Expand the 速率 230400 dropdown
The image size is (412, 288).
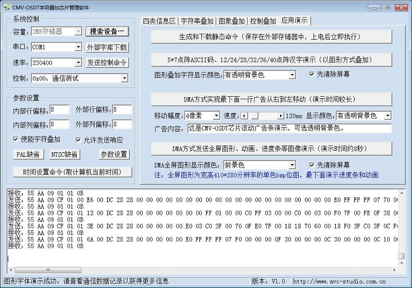pos(78,63)
